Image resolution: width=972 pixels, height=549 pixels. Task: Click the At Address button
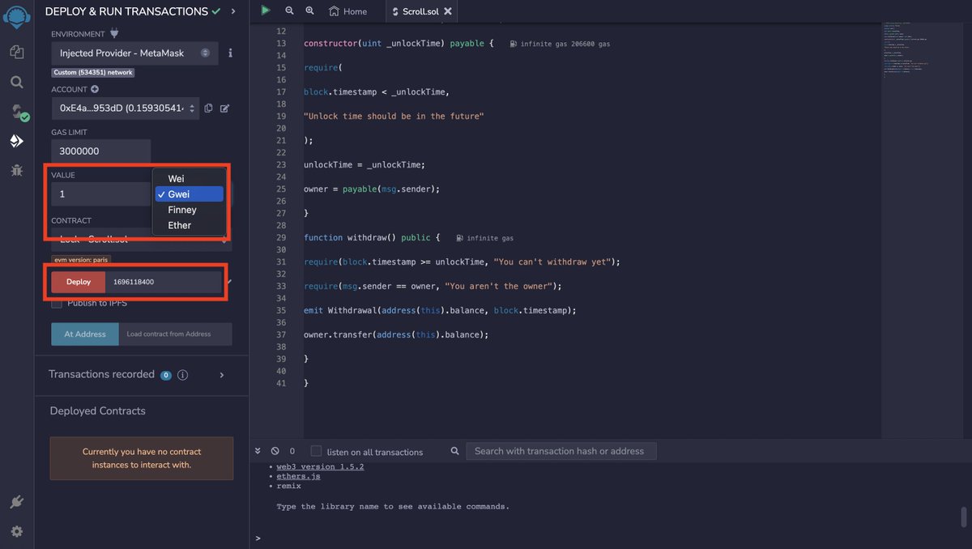point(84,334)
